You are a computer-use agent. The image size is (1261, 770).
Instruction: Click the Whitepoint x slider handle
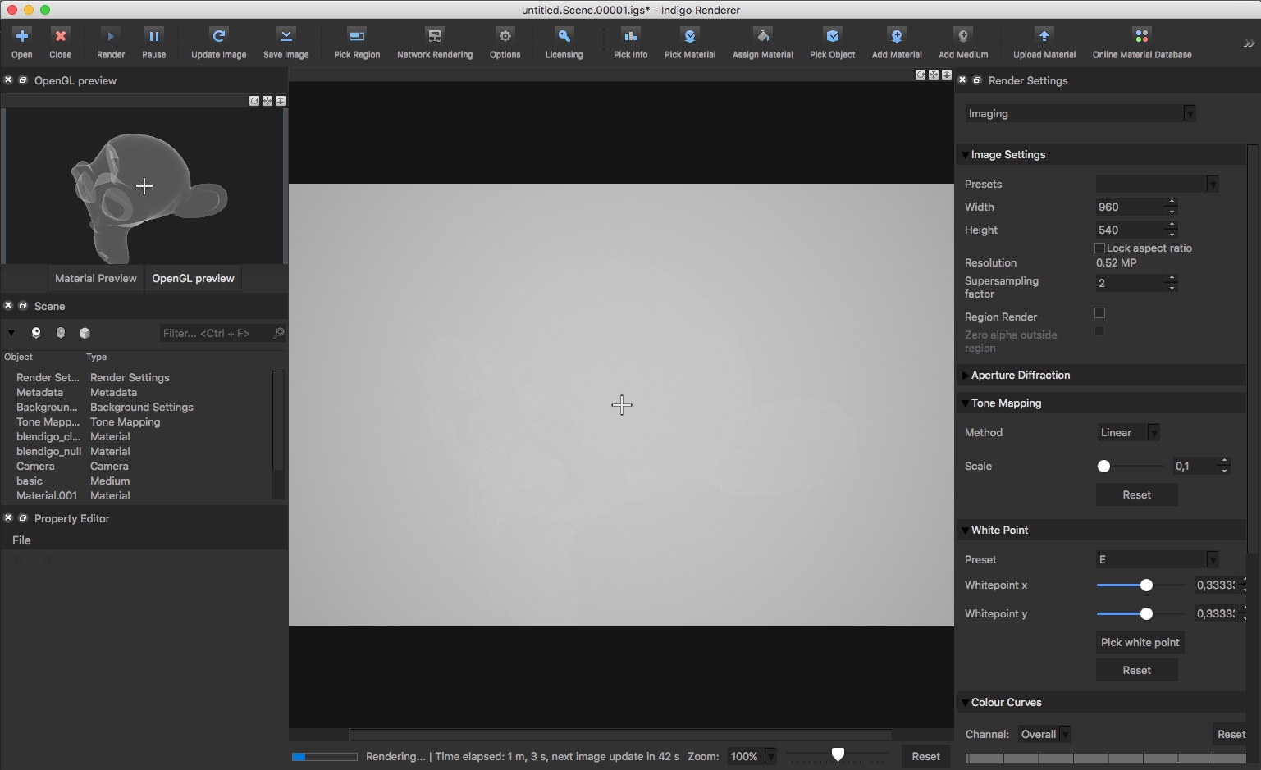click(x=1146, y=585)
